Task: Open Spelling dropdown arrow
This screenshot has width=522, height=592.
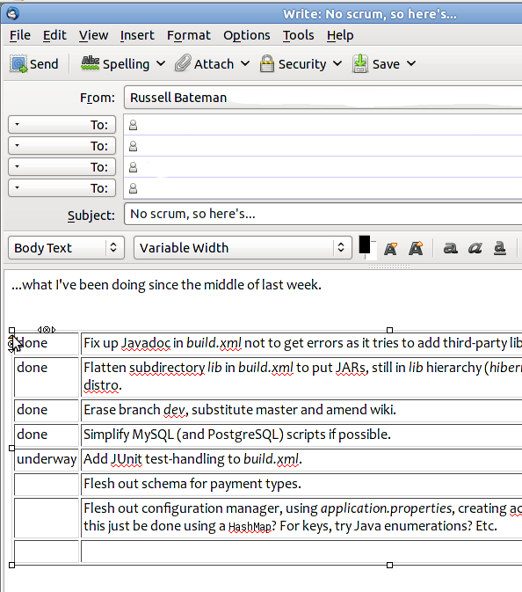Action: [161, 63]
